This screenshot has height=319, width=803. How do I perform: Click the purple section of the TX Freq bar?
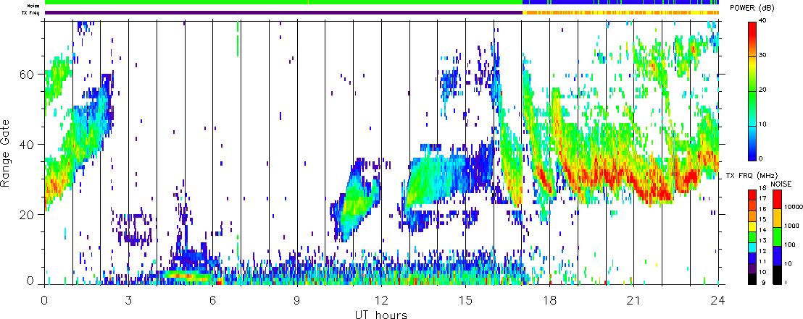pyautogui.click(x=283, y=12)
